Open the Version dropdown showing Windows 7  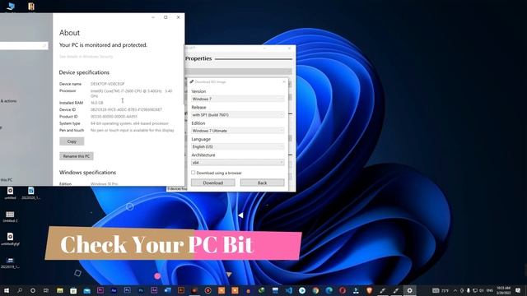pos(238,99)
